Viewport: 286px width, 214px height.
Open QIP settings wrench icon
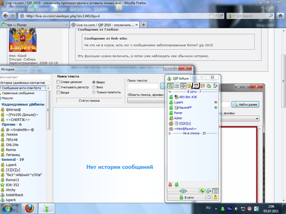pyautogui.click(x=203, y=86)
